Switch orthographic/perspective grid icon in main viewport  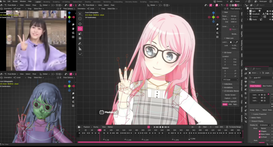tap(217, 37)
